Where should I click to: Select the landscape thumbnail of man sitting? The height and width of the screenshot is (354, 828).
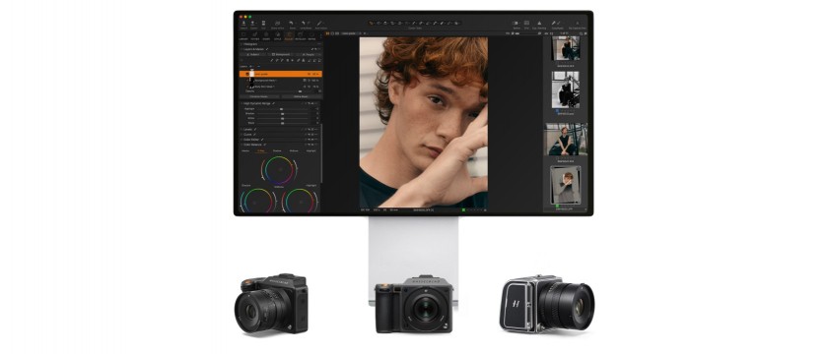pyautogui.click(x=566, y=139)
